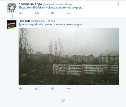126x107 pixels.
Task: Open the profile name Гага-кун
Action: tap(24, 21)
